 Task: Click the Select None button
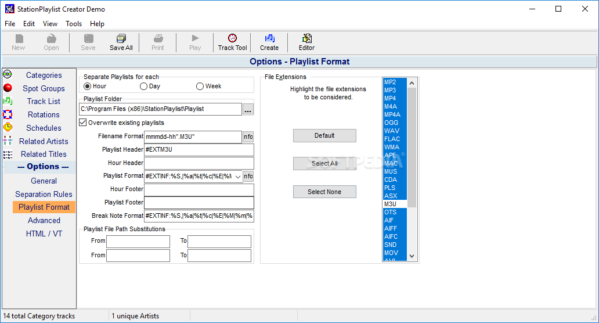tap(324, 192)
